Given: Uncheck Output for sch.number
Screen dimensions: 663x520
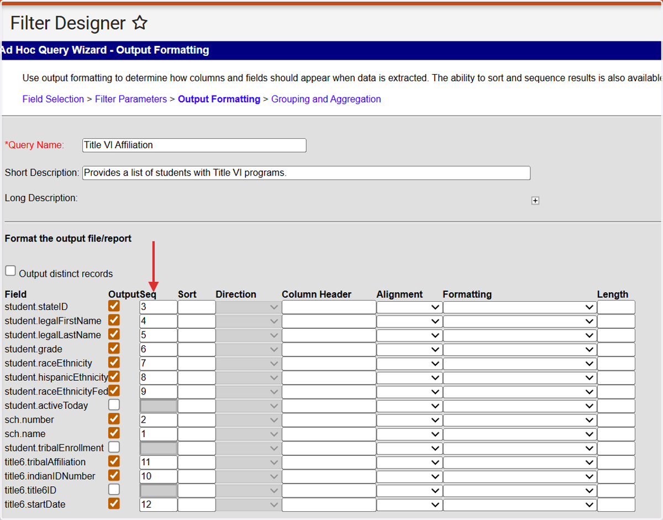Looking at the screenshot, I should click(x=114, y=418).
